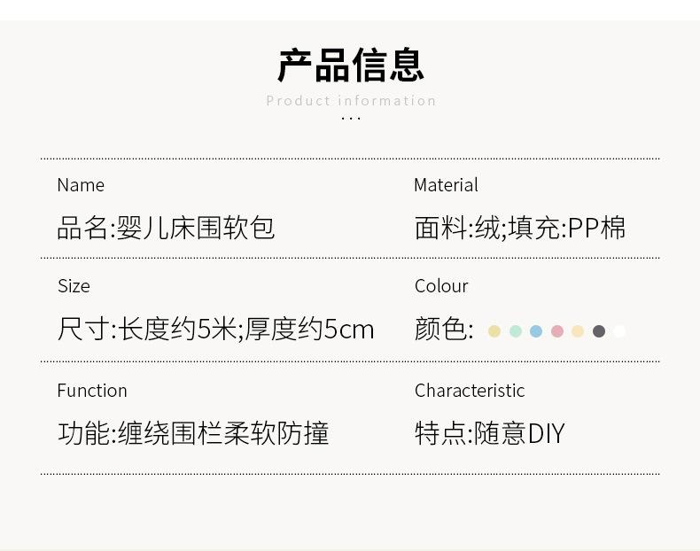The image size is (700, 551).
Task: Click the 产品信息 heading
Action: pyautogui.click(x=351, y=66)
